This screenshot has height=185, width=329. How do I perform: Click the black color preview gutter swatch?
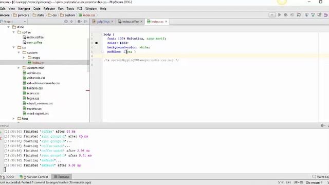97,43
